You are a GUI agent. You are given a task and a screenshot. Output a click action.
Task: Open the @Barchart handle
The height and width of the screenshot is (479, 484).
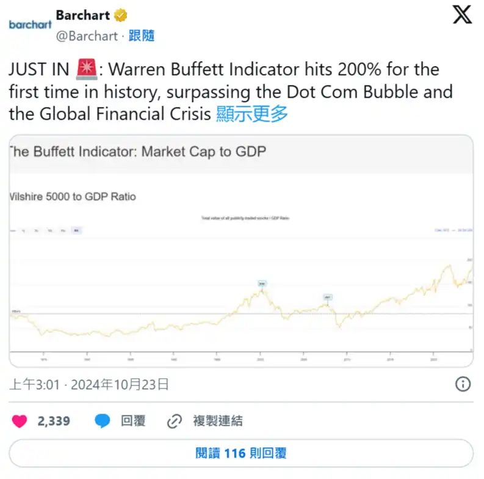tap(86, 35)
